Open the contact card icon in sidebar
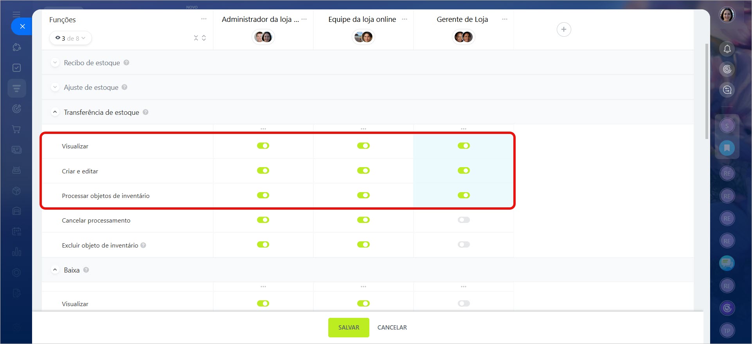Viewport: 752px width, 344px height. pyautogui.click(x=16, y=150)
